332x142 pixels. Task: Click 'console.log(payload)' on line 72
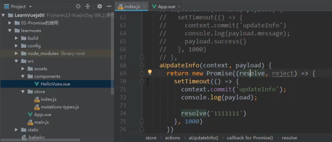click(218, 98)
